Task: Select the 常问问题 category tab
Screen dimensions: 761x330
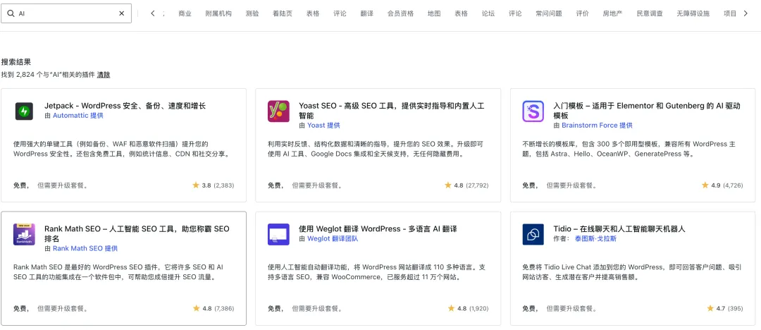Action: pyautogui.click(x=548, y=13)
